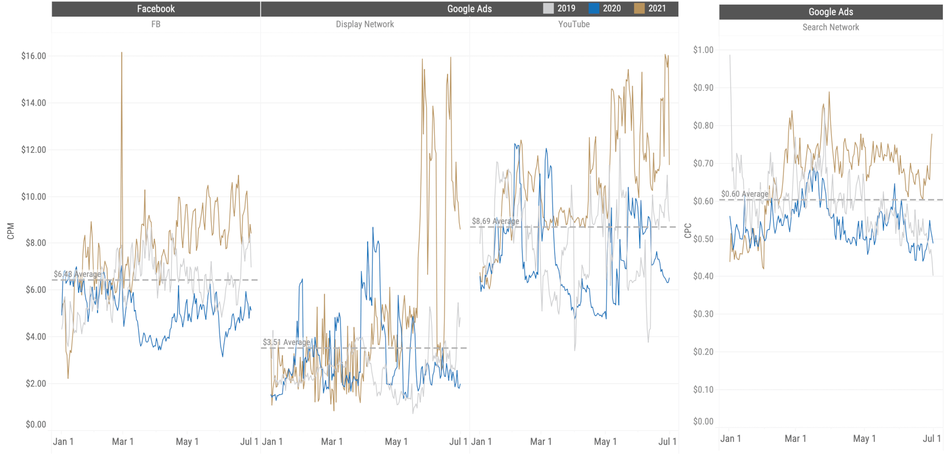Click the $8.69 Average reference label

(495, 221)
